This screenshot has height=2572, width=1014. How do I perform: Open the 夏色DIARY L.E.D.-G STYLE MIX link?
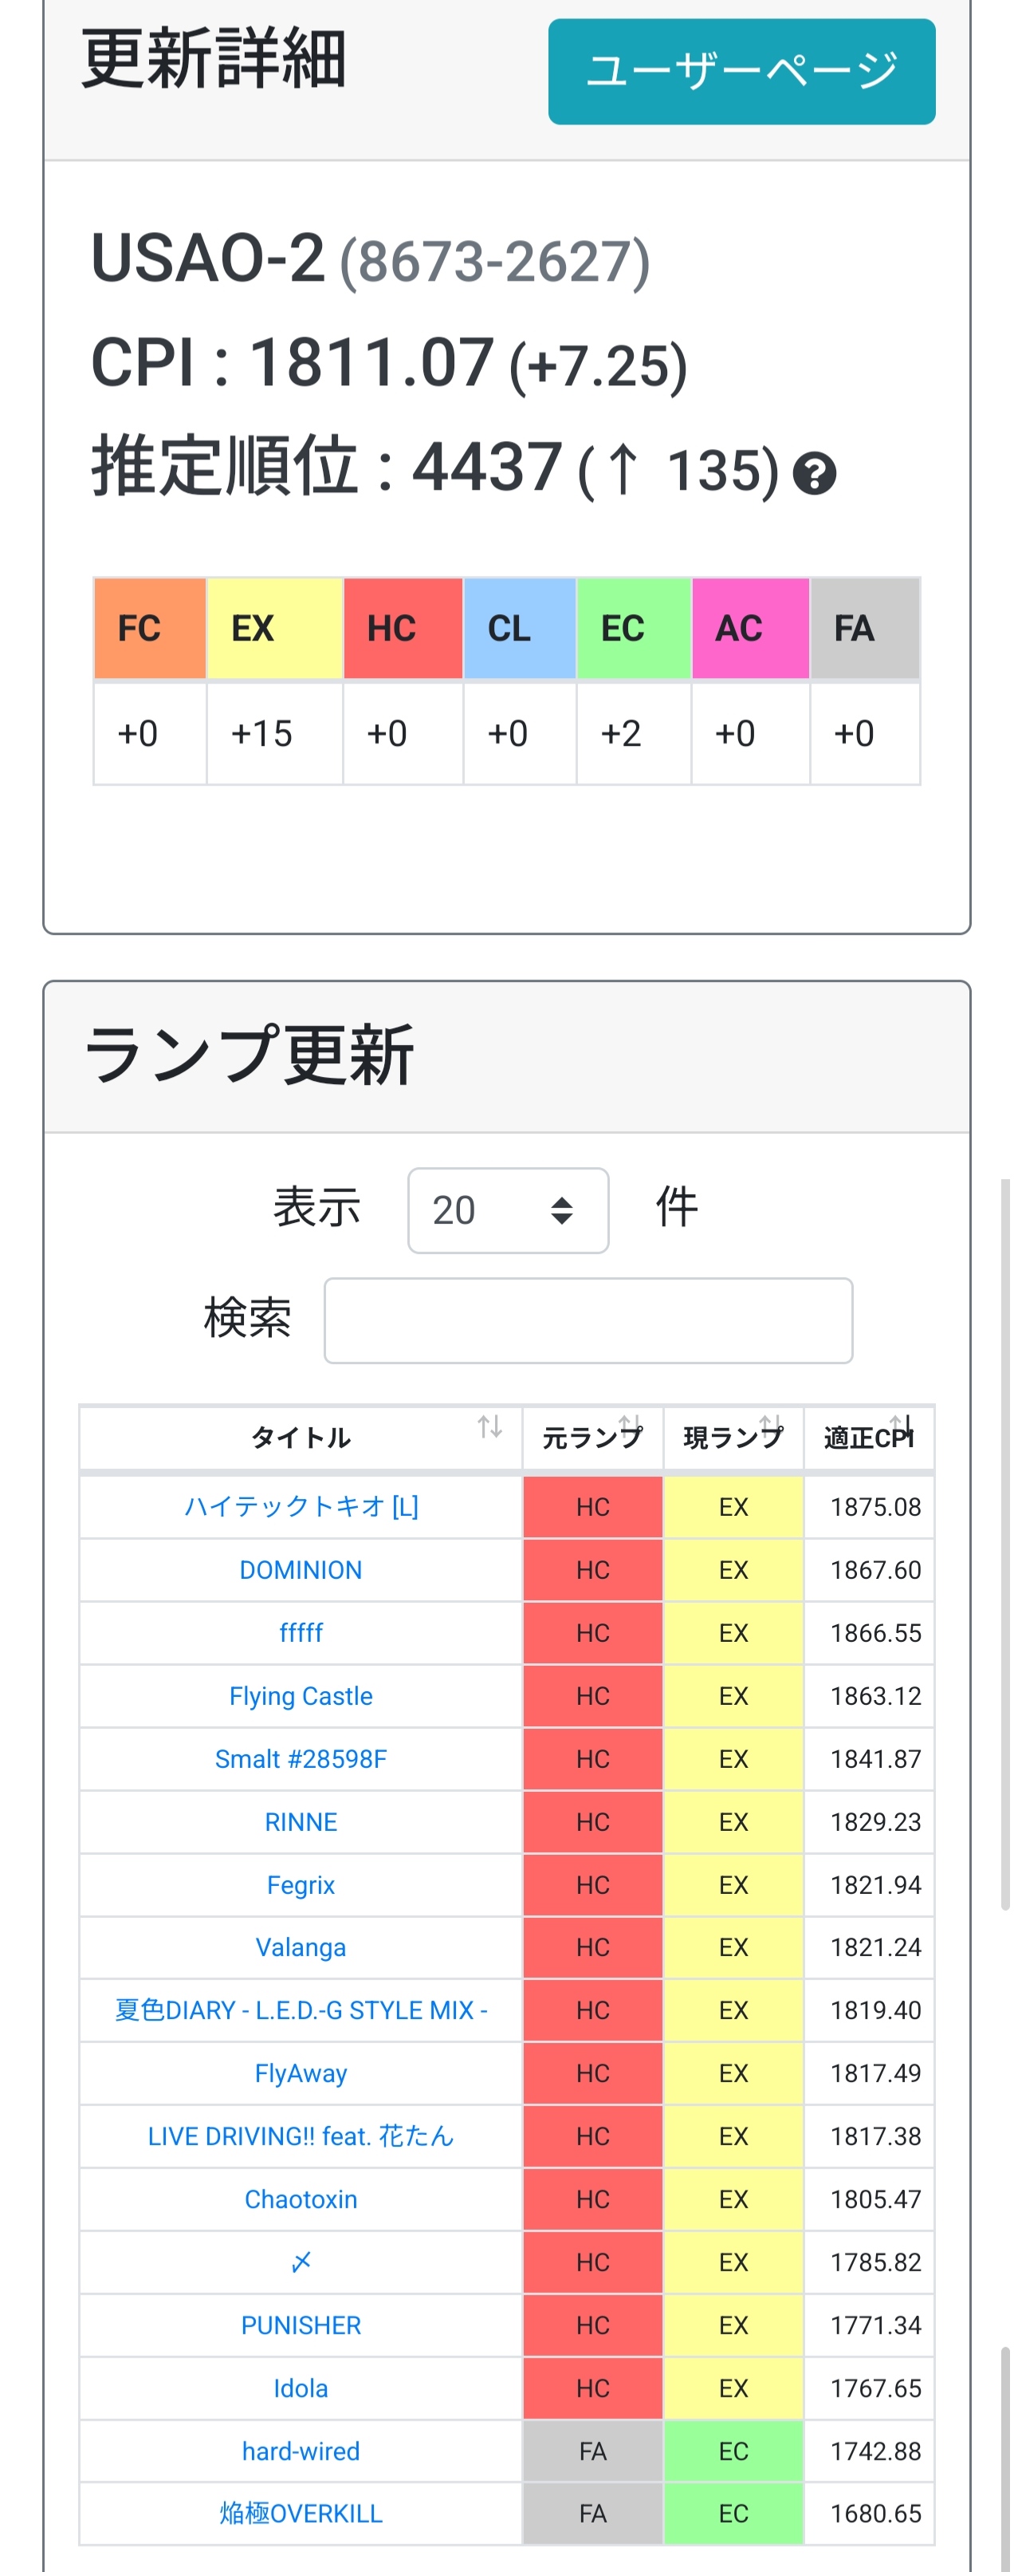(x=301, y=2010)
